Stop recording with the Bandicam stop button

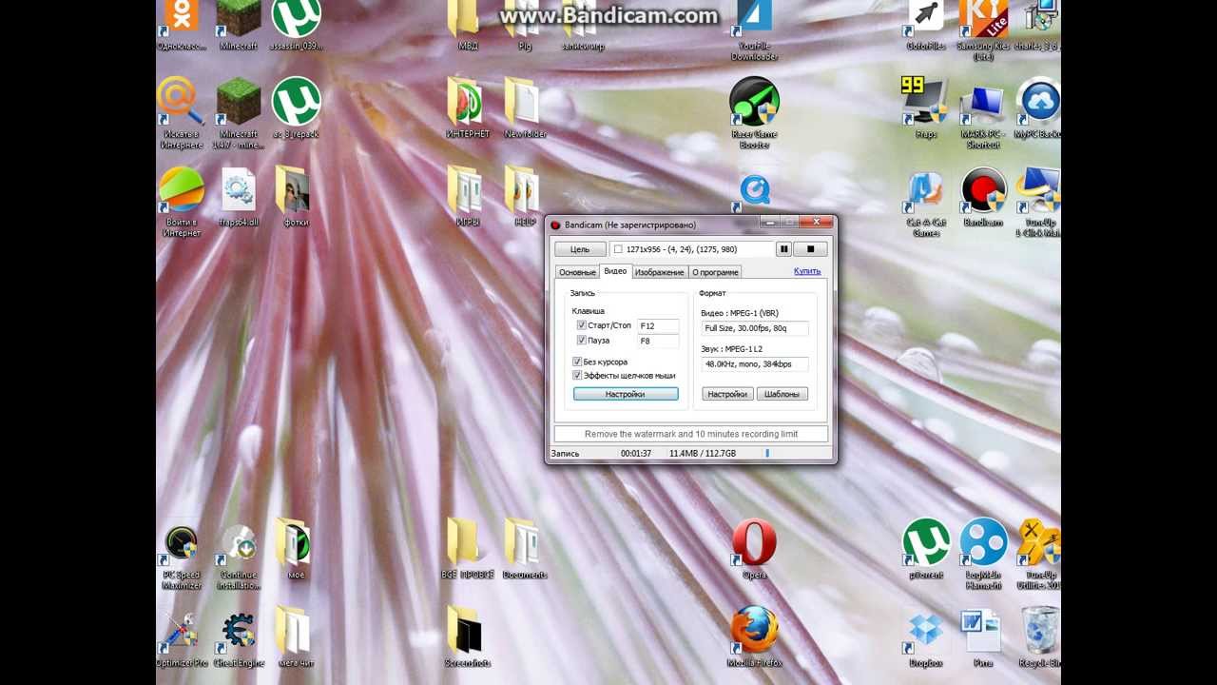click(810, 249)
